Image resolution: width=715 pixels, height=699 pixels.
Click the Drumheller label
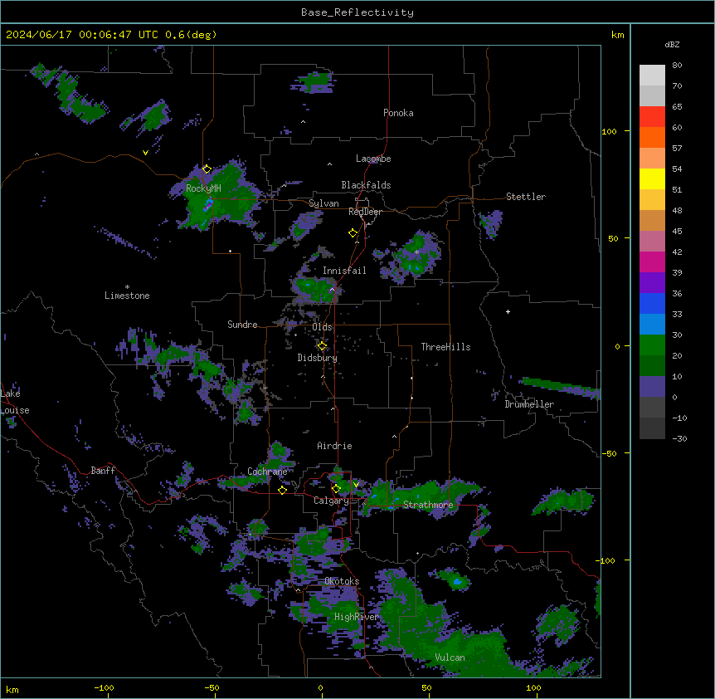pos(529,404)
